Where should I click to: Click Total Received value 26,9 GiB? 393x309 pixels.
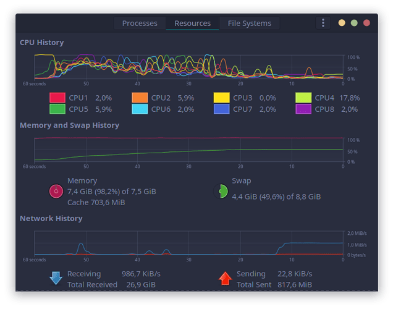point(141,285)
